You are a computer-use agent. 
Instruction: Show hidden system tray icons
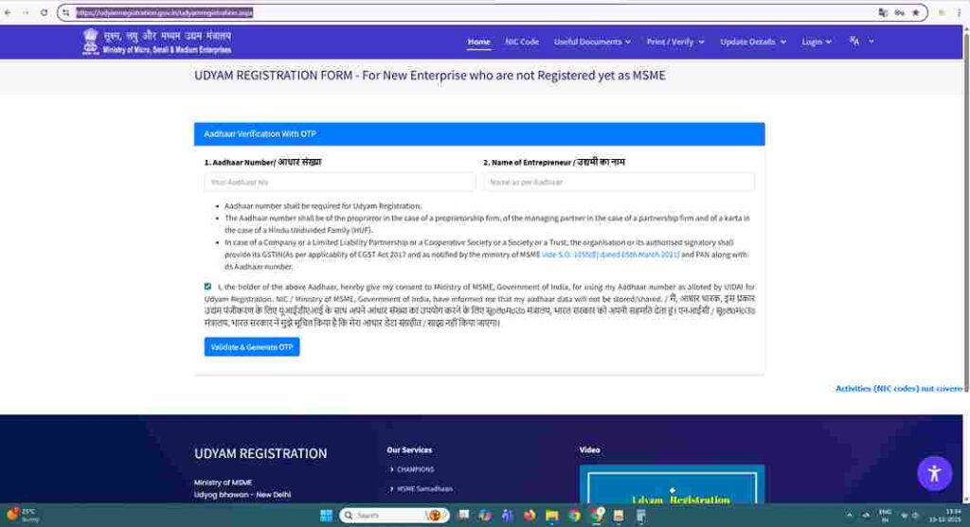[850, 516]
